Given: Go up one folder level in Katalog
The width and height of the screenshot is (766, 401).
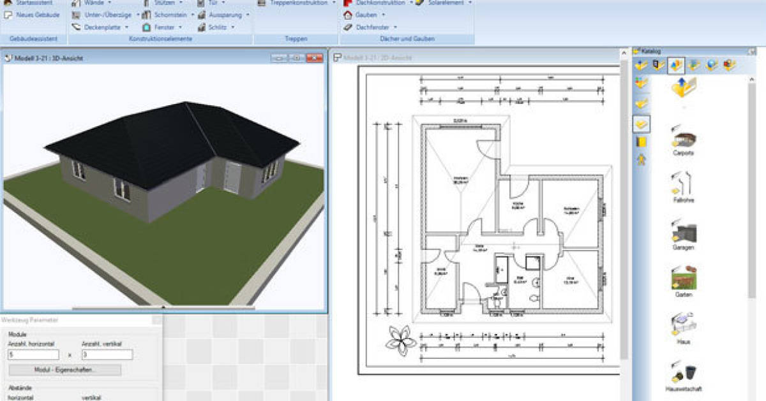Looking at the screenshot, I should 683,88.
